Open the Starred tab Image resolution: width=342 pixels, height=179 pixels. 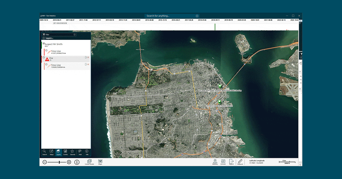[x=72, y=152]
